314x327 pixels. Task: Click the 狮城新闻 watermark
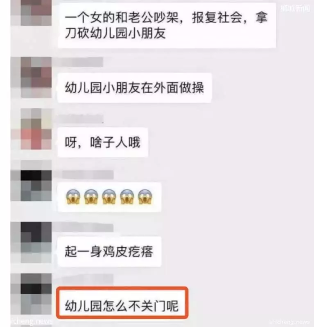(x=295, y=8)
